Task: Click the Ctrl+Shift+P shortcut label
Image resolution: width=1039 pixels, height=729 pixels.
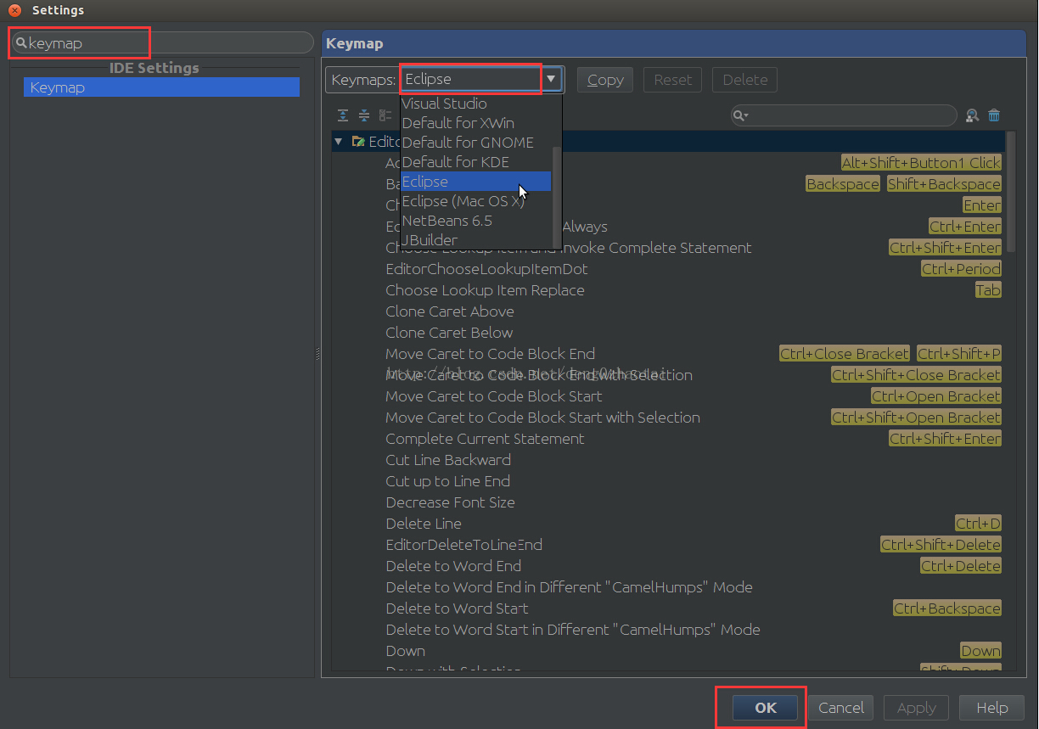Action: pyautogui.click(x=959, y=354)
